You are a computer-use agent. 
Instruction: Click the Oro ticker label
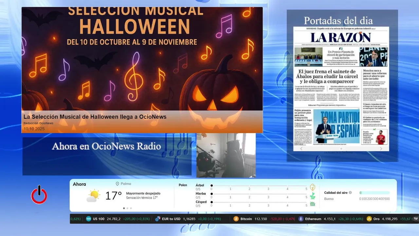pyautogui.click(x=377, y=219)
